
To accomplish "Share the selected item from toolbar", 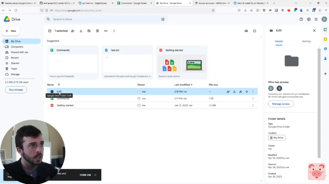I will [x=73, y=31].
